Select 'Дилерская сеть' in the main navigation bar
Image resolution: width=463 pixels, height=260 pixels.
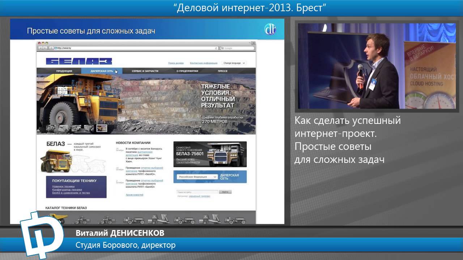click(x=102, y=71)
